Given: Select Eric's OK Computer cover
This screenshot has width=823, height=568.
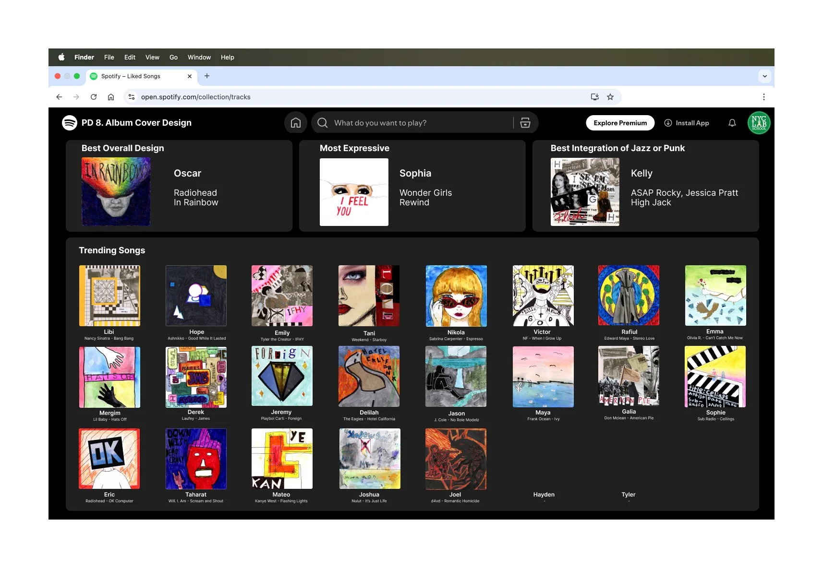Looking at the screenshot, I should [109, 459].
